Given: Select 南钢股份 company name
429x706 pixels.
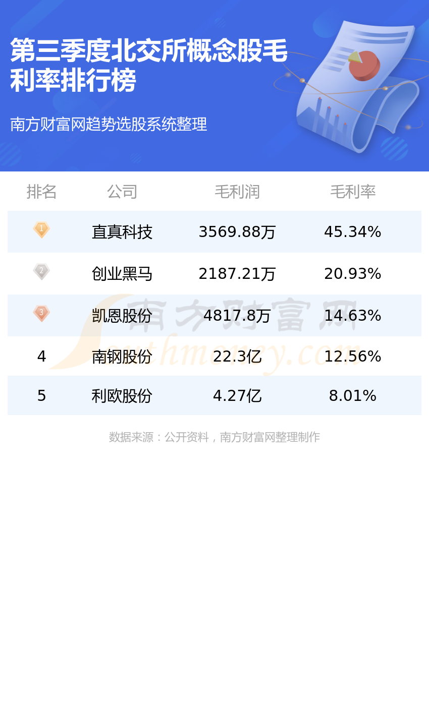Looking at the screenshot, I should pos(122,357).
